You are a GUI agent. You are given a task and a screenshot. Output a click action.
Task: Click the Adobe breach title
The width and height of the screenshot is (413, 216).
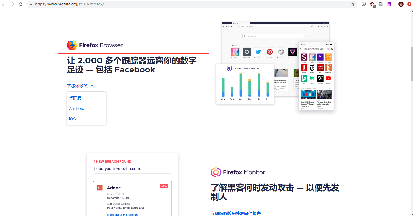click(x=114, y=188)
